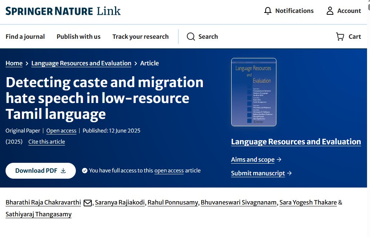Screen dimensions: 370x237
Task: Click the open access link in access notice
Action: pos(169,171)
